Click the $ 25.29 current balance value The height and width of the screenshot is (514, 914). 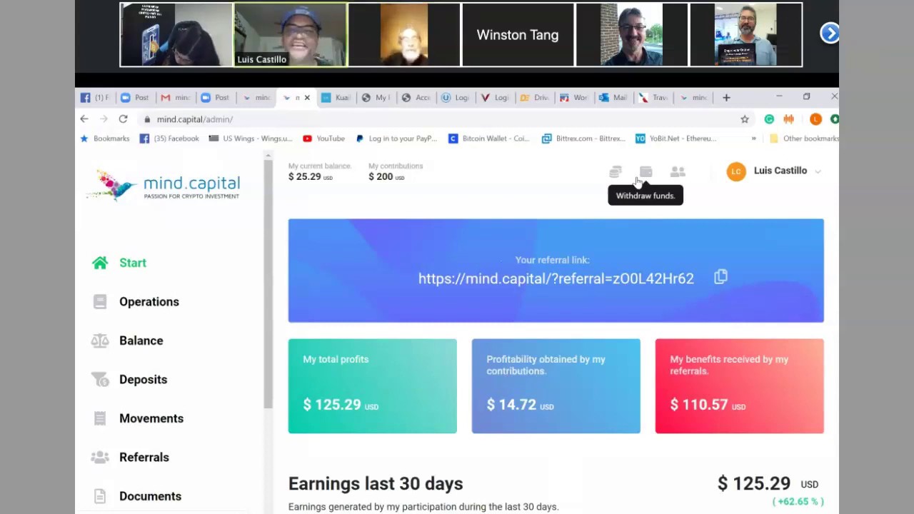(x=311, y=176)
